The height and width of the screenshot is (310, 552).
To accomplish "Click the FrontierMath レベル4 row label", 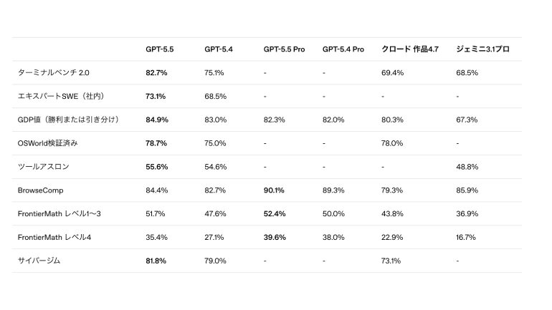I will tap(54, 237).
